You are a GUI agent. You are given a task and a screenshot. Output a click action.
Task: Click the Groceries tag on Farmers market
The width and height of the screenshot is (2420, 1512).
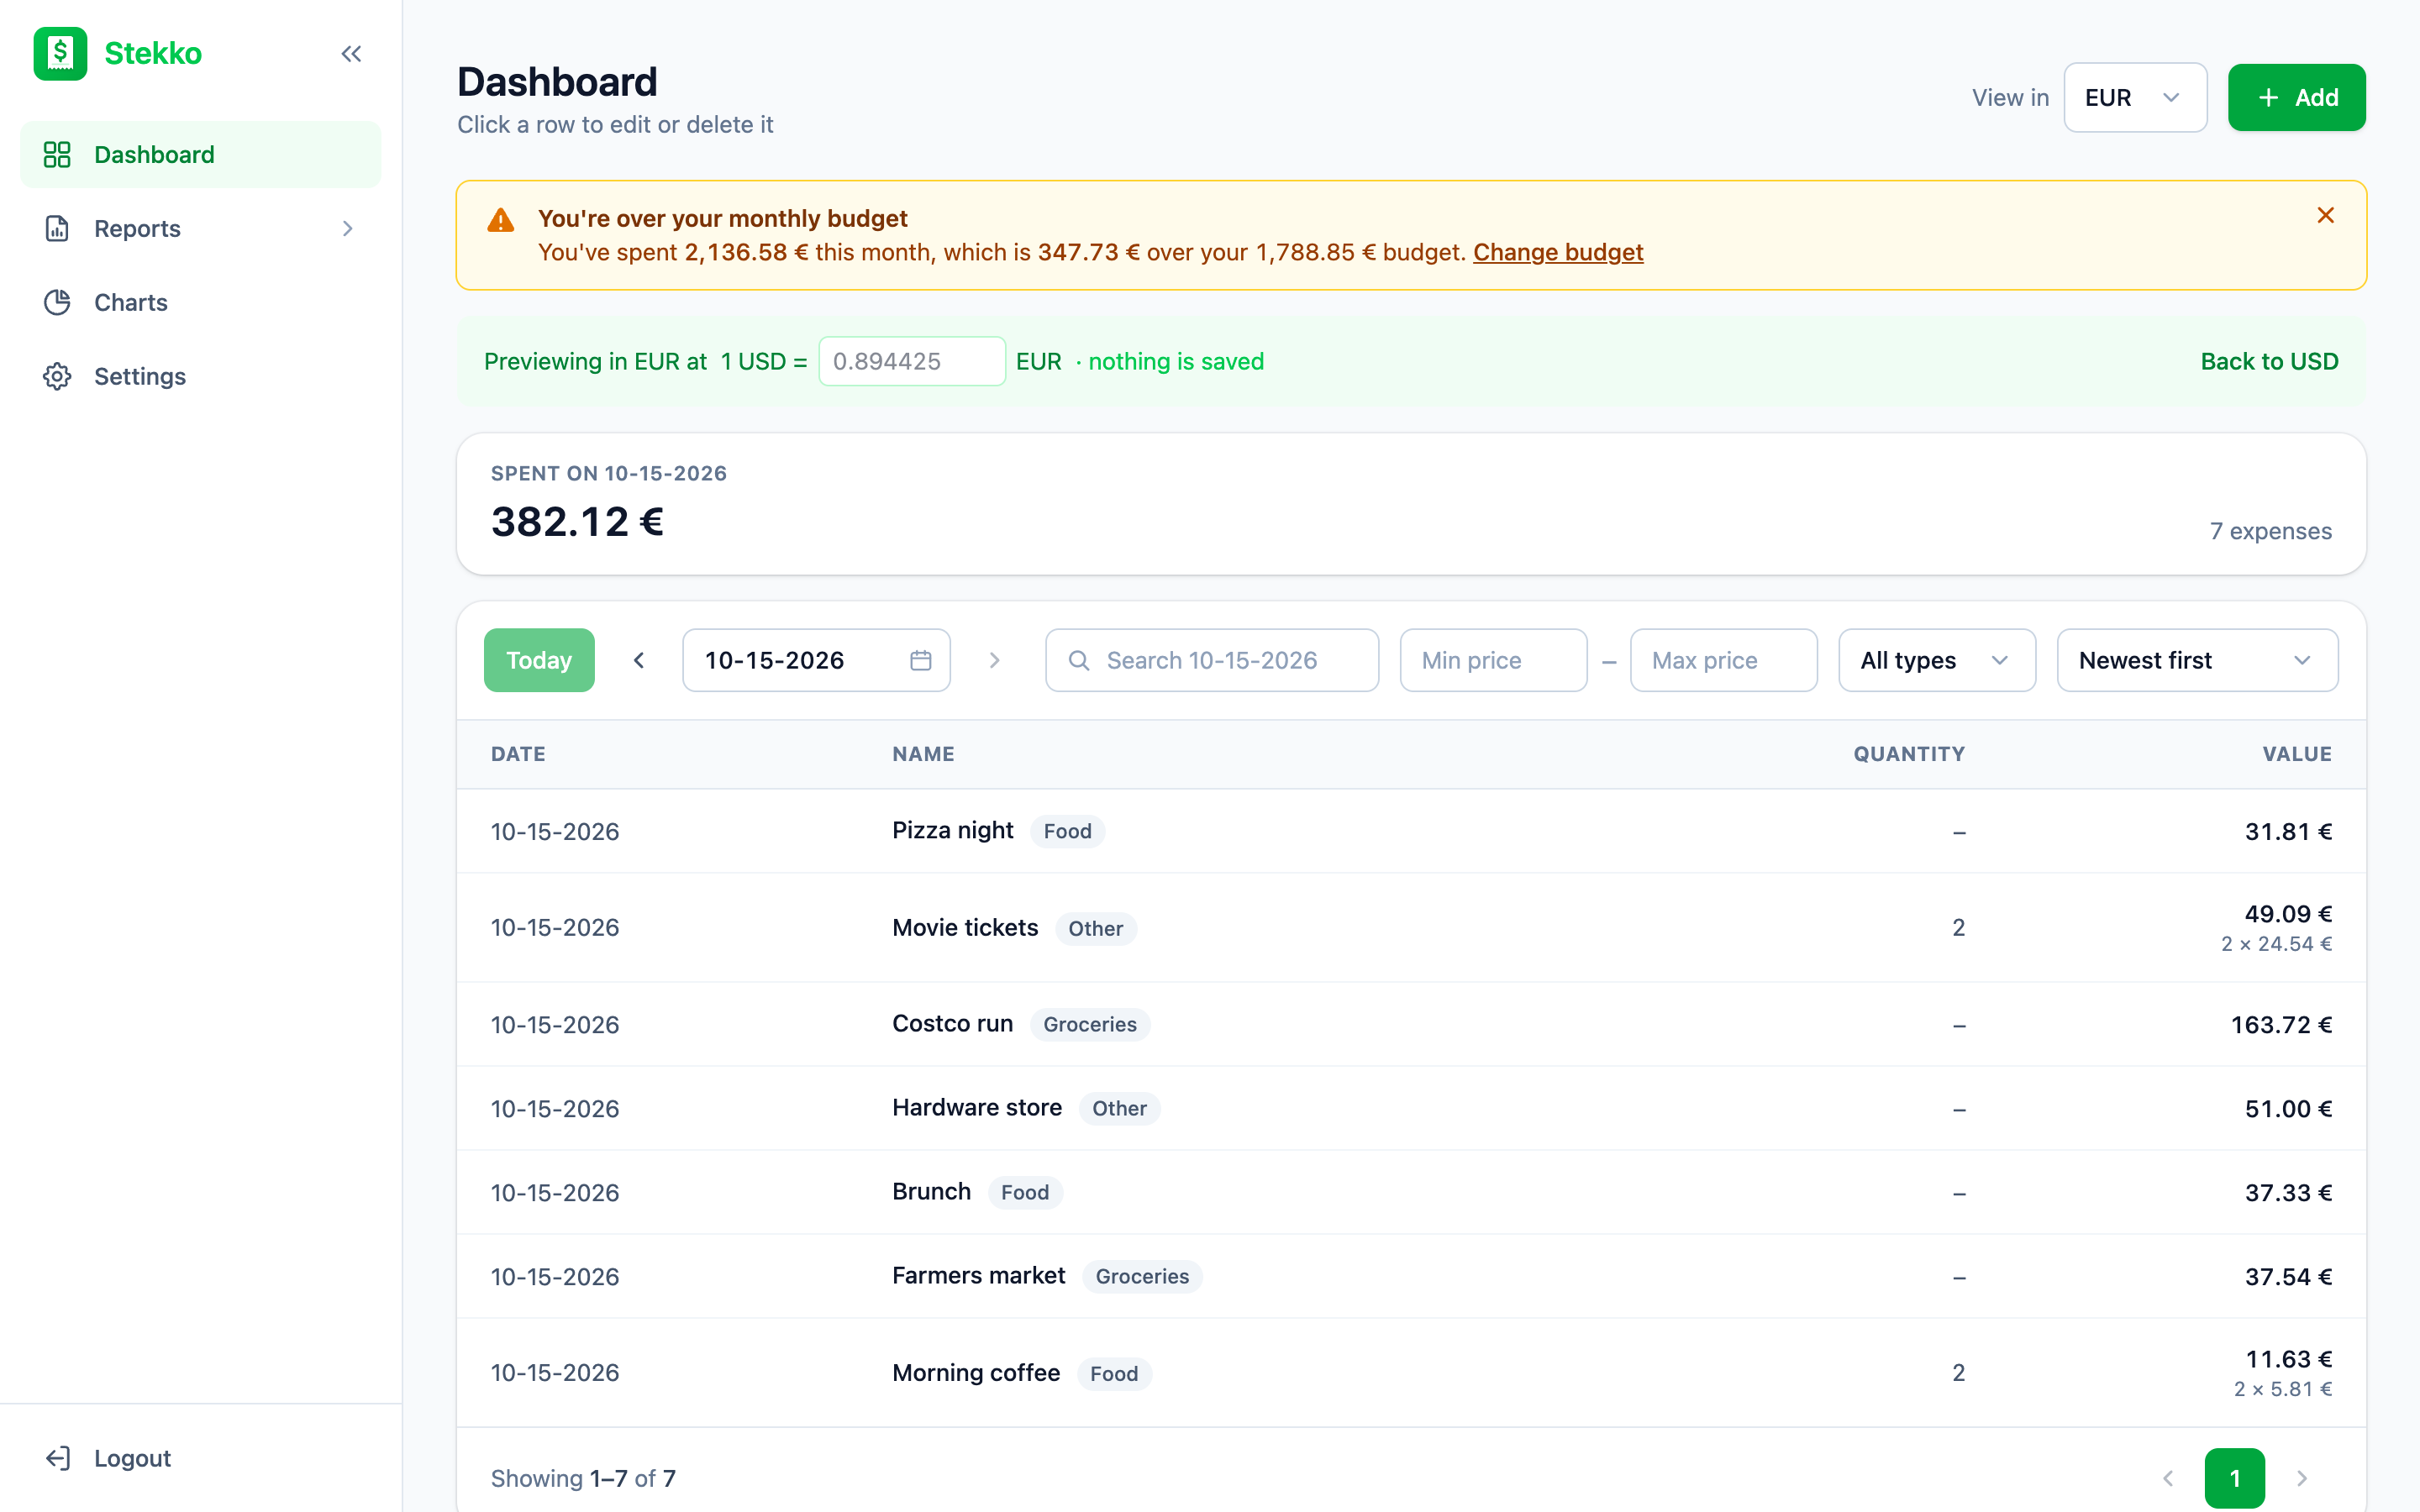pyautogui.click(x=1142, y=1276)
